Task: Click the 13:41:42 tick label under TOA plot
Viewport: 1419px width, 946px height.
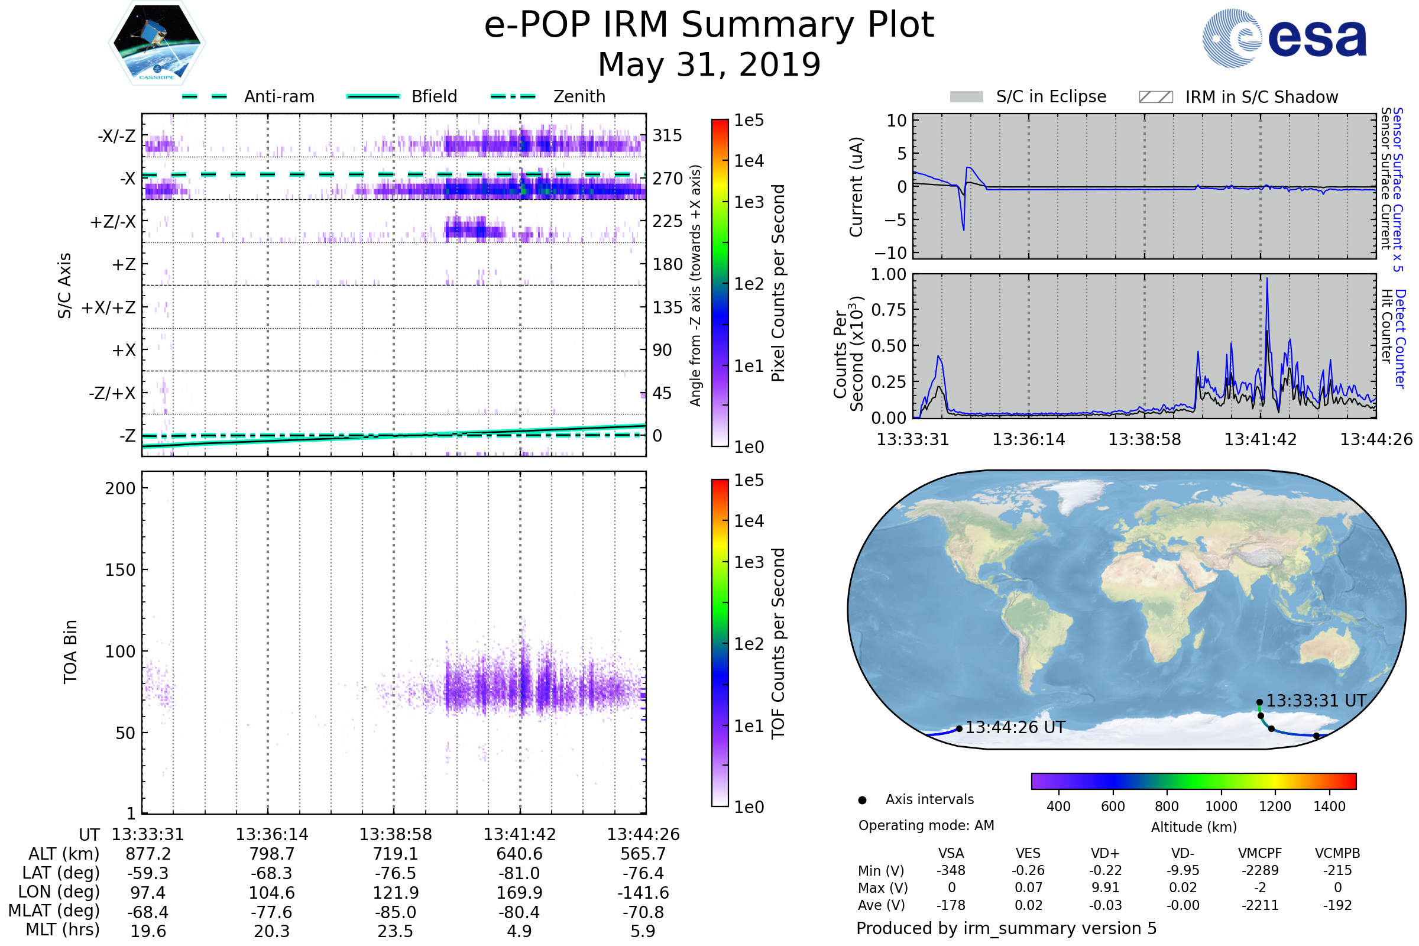Action: click(519, 834)
